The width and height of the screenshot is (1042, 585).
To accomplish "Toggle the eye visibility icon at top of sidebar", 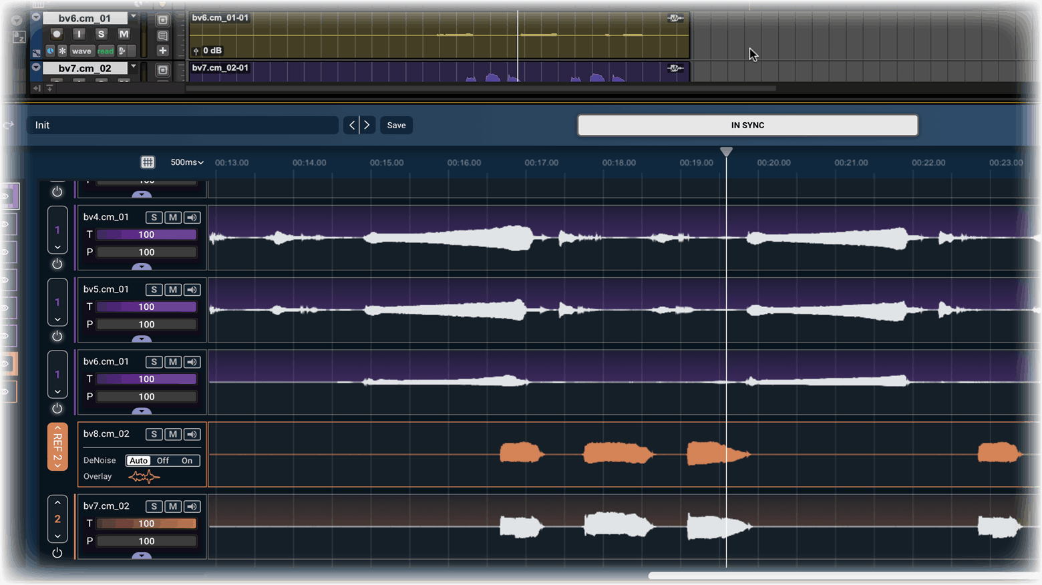I will (5, 196).
